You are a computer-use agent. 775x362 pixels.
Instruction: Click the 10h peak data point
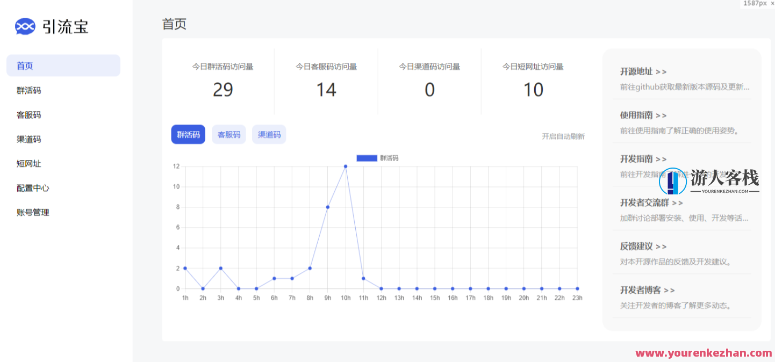(x=346, y=166)
